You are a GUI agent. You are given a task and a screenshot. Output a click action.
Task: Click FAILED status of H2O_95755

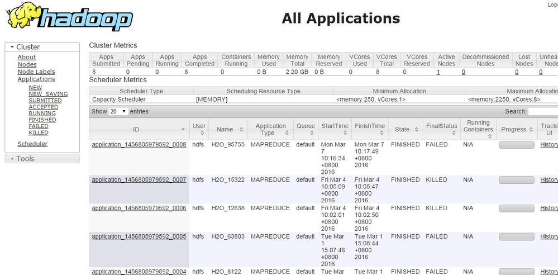tap(436, 145)
